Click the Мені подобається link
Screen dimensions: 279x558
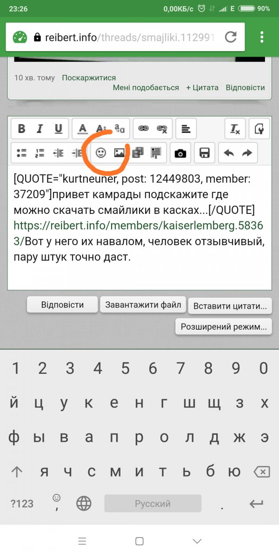coord(146,87)
